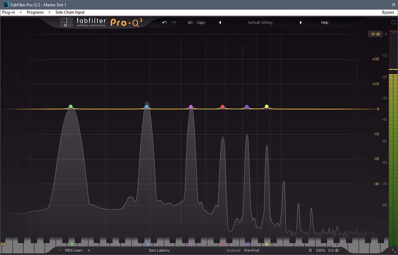The width and height of the screenshot is (398, 255).
Task: Open the Default Setting preset menu
Action: pos(260,23)
